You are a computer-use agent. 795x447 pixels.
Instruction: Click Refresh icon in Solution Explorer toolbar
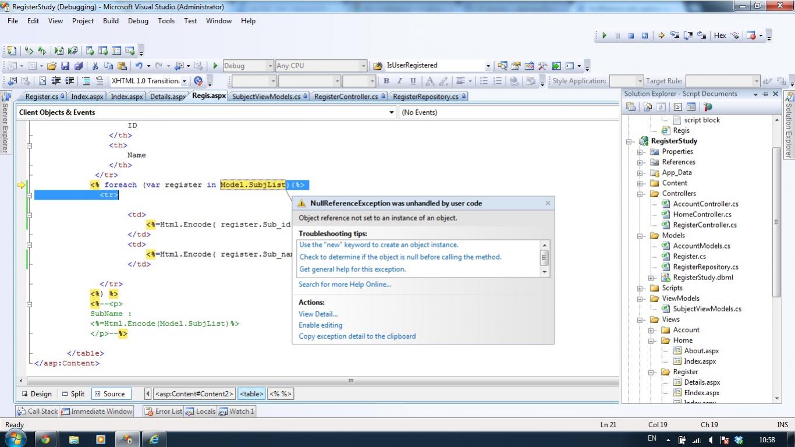(x=661, y=107)
